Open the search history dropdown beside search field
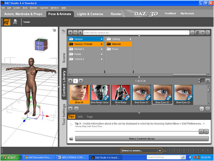The image size is (214, 161). (192, 32)
